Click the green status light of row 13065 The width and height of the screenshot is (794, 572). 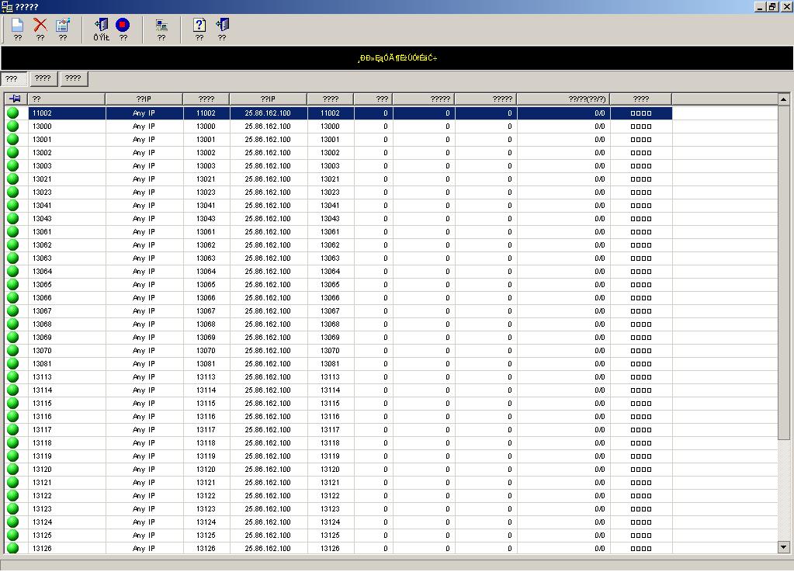point(12,285)
